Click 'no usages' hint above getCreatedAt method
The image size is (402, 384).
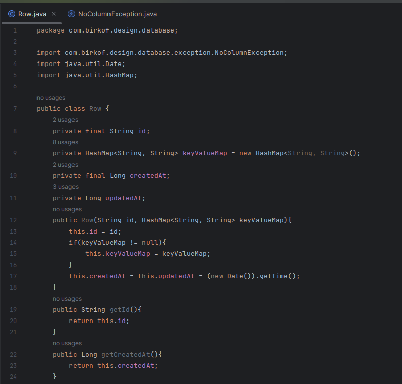click(x=67, y=343)
